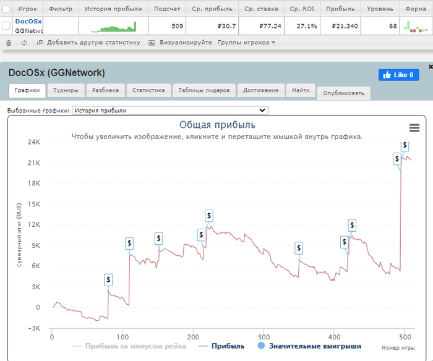The width and height of the screenshot is (433, 361).
Task: Toggle Значительные выигрыши legend series
Action: 309,346
